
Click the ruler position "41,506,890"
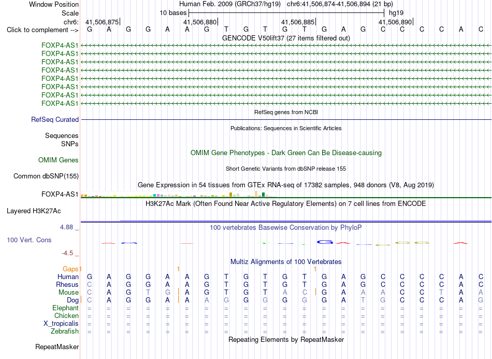[395, 22]
